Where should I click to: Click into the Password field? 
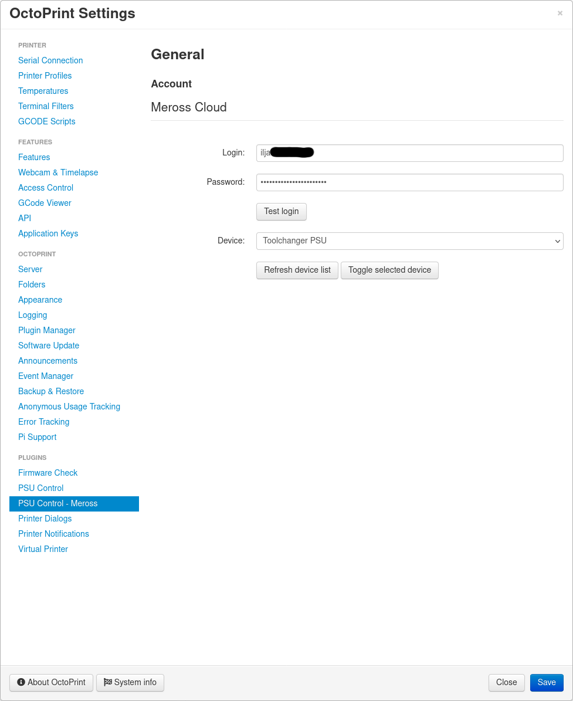tap(409, 182)
